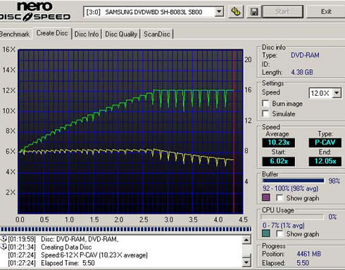Enable the Burn image checkbox
Viewport: 345px width, 270px height.
point(265,104)
